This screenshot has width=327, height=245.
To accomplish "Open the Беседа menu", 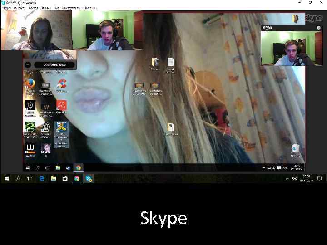I will [33, 8].
